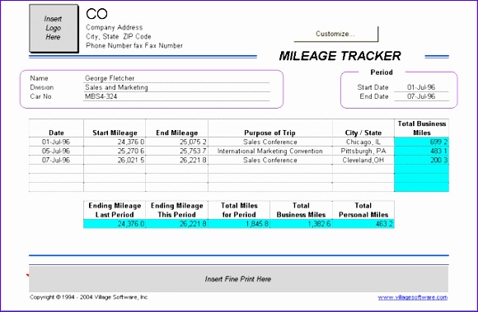Select business miles cell 200.3
Image resolution: width=478 pixels, height=312 pixels.
422,160
